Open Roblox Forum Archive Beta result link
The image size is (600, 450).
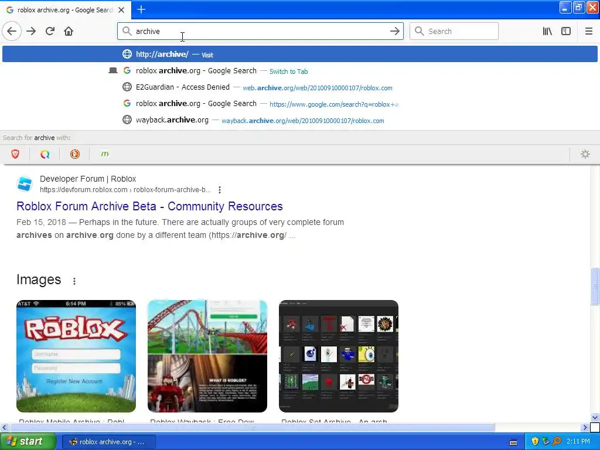click(149, 206)
